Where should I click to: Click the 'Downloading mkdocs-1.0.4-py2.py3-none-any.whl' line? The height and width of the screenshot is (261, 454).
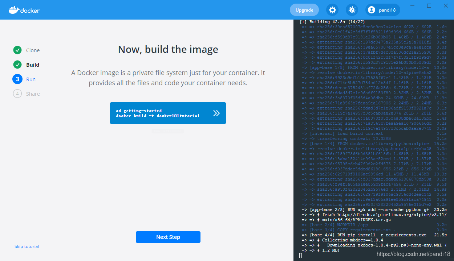coord(374,245)
